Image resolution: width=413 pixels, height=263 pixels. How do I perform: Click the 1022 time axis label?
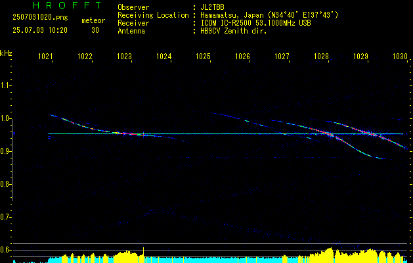tap(85, 57)
